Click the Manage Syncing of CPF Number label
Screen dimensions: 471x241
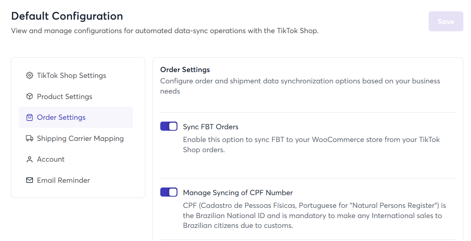click(x=238, y=193)
